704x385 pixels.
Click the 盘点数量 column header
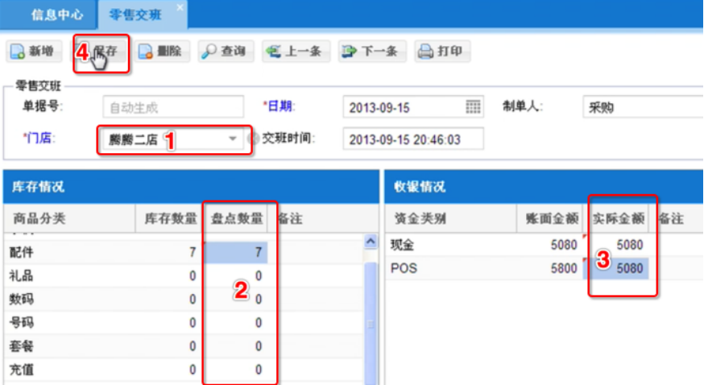point(236,218)
